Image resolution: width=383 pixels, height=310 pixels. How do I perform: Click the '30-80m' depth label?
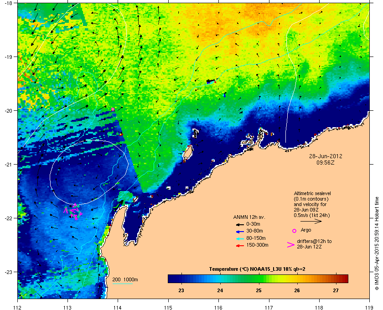pyautogui.click(x=254, y=231)
